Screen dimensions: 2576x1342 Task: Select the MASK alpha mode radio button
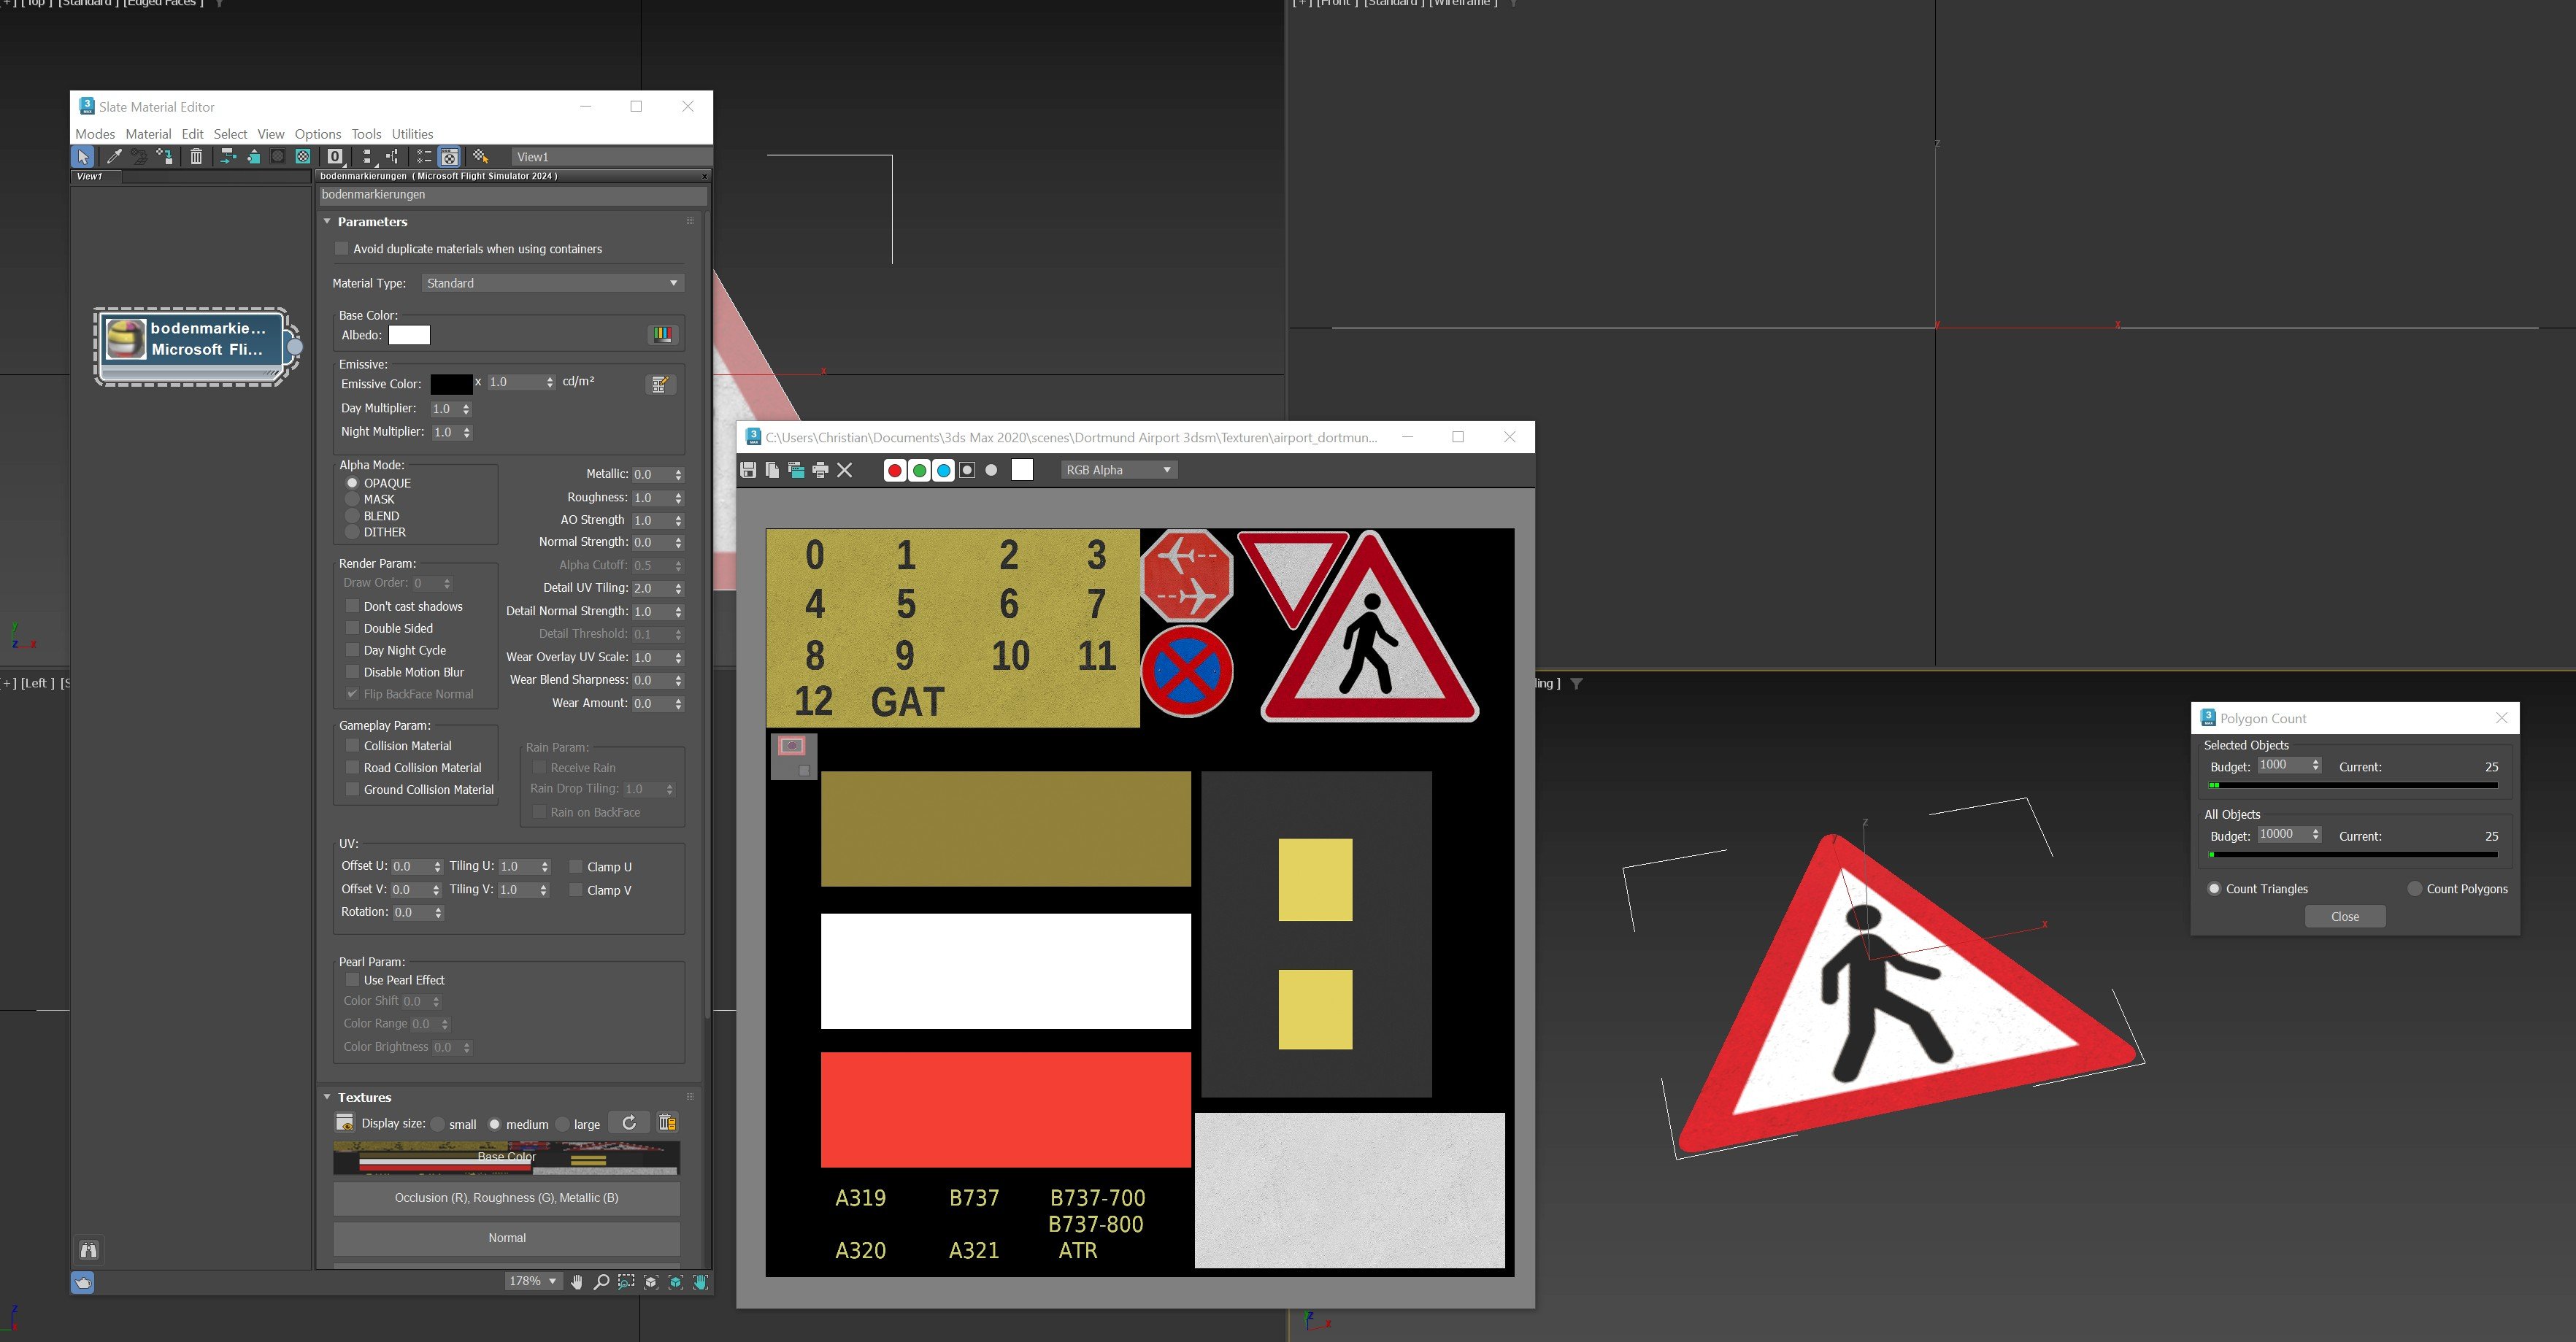(352, 499)
